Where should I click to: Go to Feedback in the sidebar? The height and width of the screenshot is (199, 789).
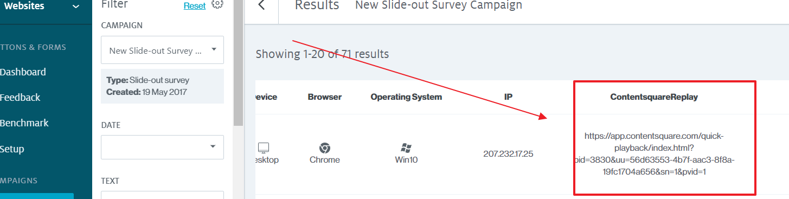(x=20, y=98)
